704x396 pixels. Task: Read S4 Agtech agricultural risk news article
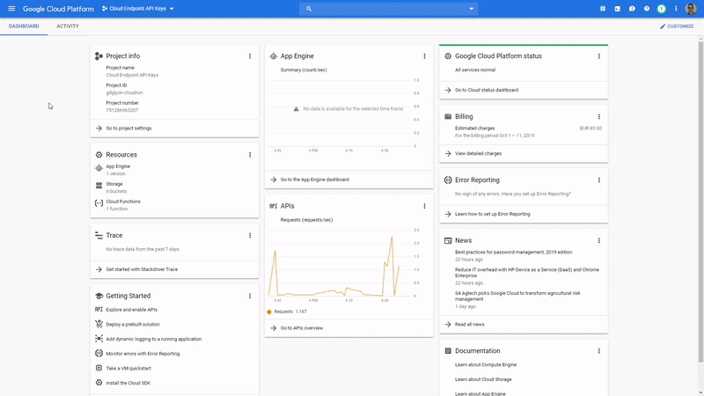(x=517, y=296)
